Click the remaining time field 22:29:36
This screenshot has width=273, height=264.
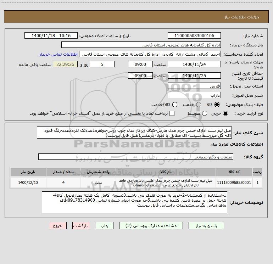[x=65, y=64]
